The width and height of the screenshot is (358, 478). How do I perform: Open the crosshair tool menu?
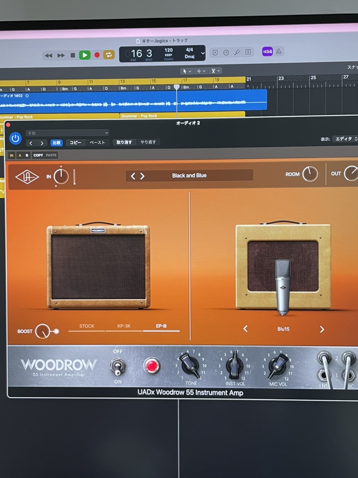[x=201, y=71]
